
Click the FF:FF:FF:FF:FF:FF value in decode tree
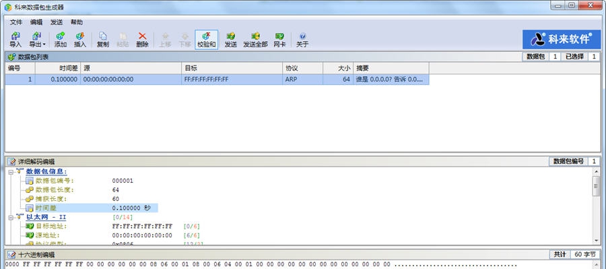(x=142, y=226)
